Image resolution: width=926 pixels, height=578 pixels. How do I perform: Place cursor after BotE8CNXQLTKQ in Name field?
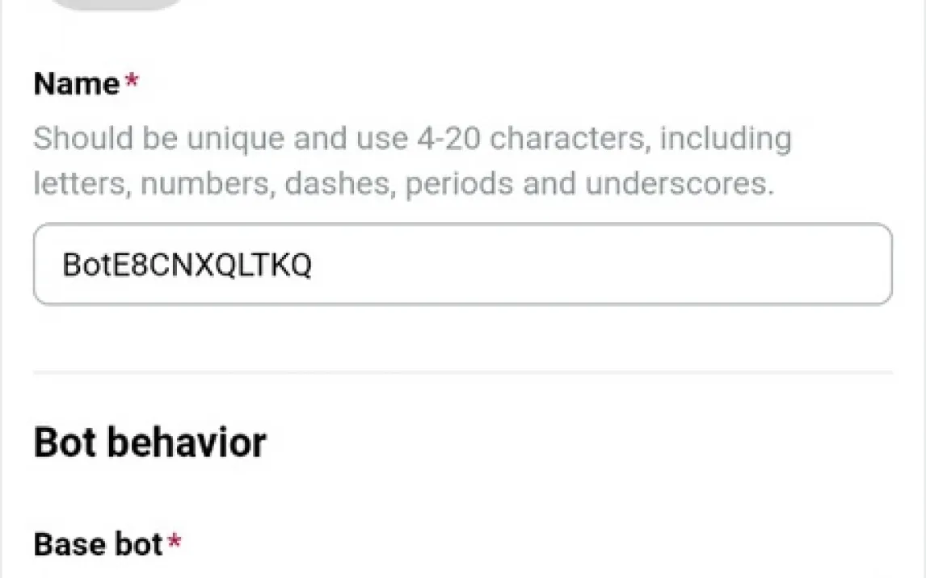[x=314, y=266]
